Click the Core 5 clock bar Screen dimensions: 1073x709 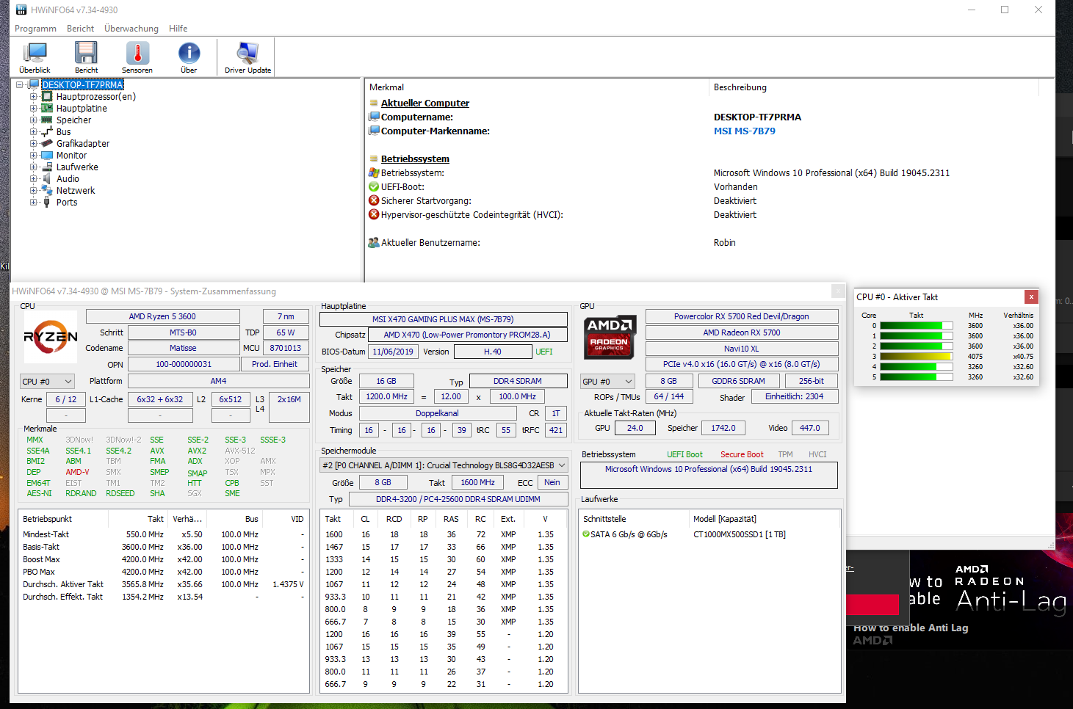point(917,377)
